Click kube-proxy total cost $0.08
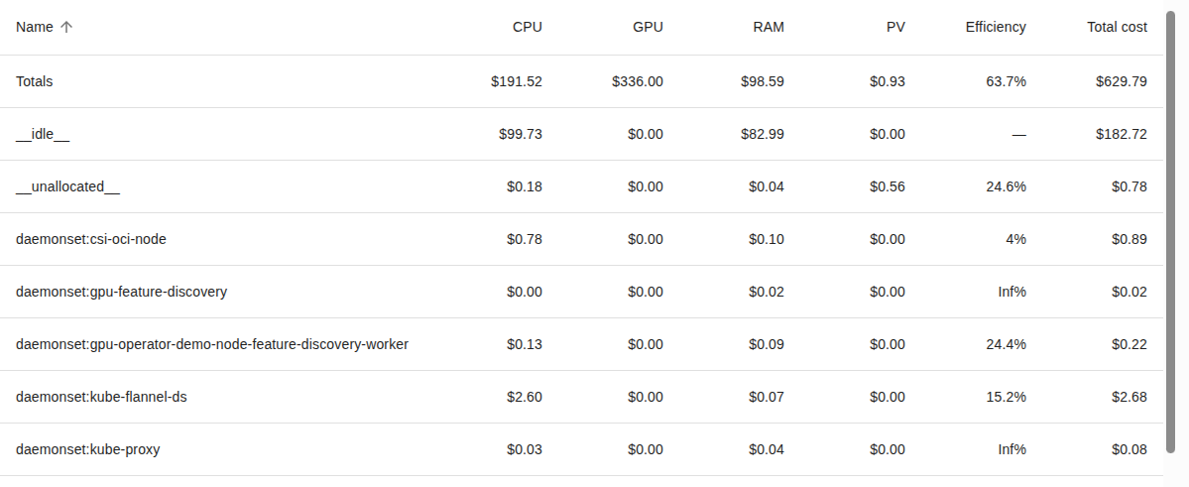This screenshot has width=1189, height=487. [x=1130, y=450]
